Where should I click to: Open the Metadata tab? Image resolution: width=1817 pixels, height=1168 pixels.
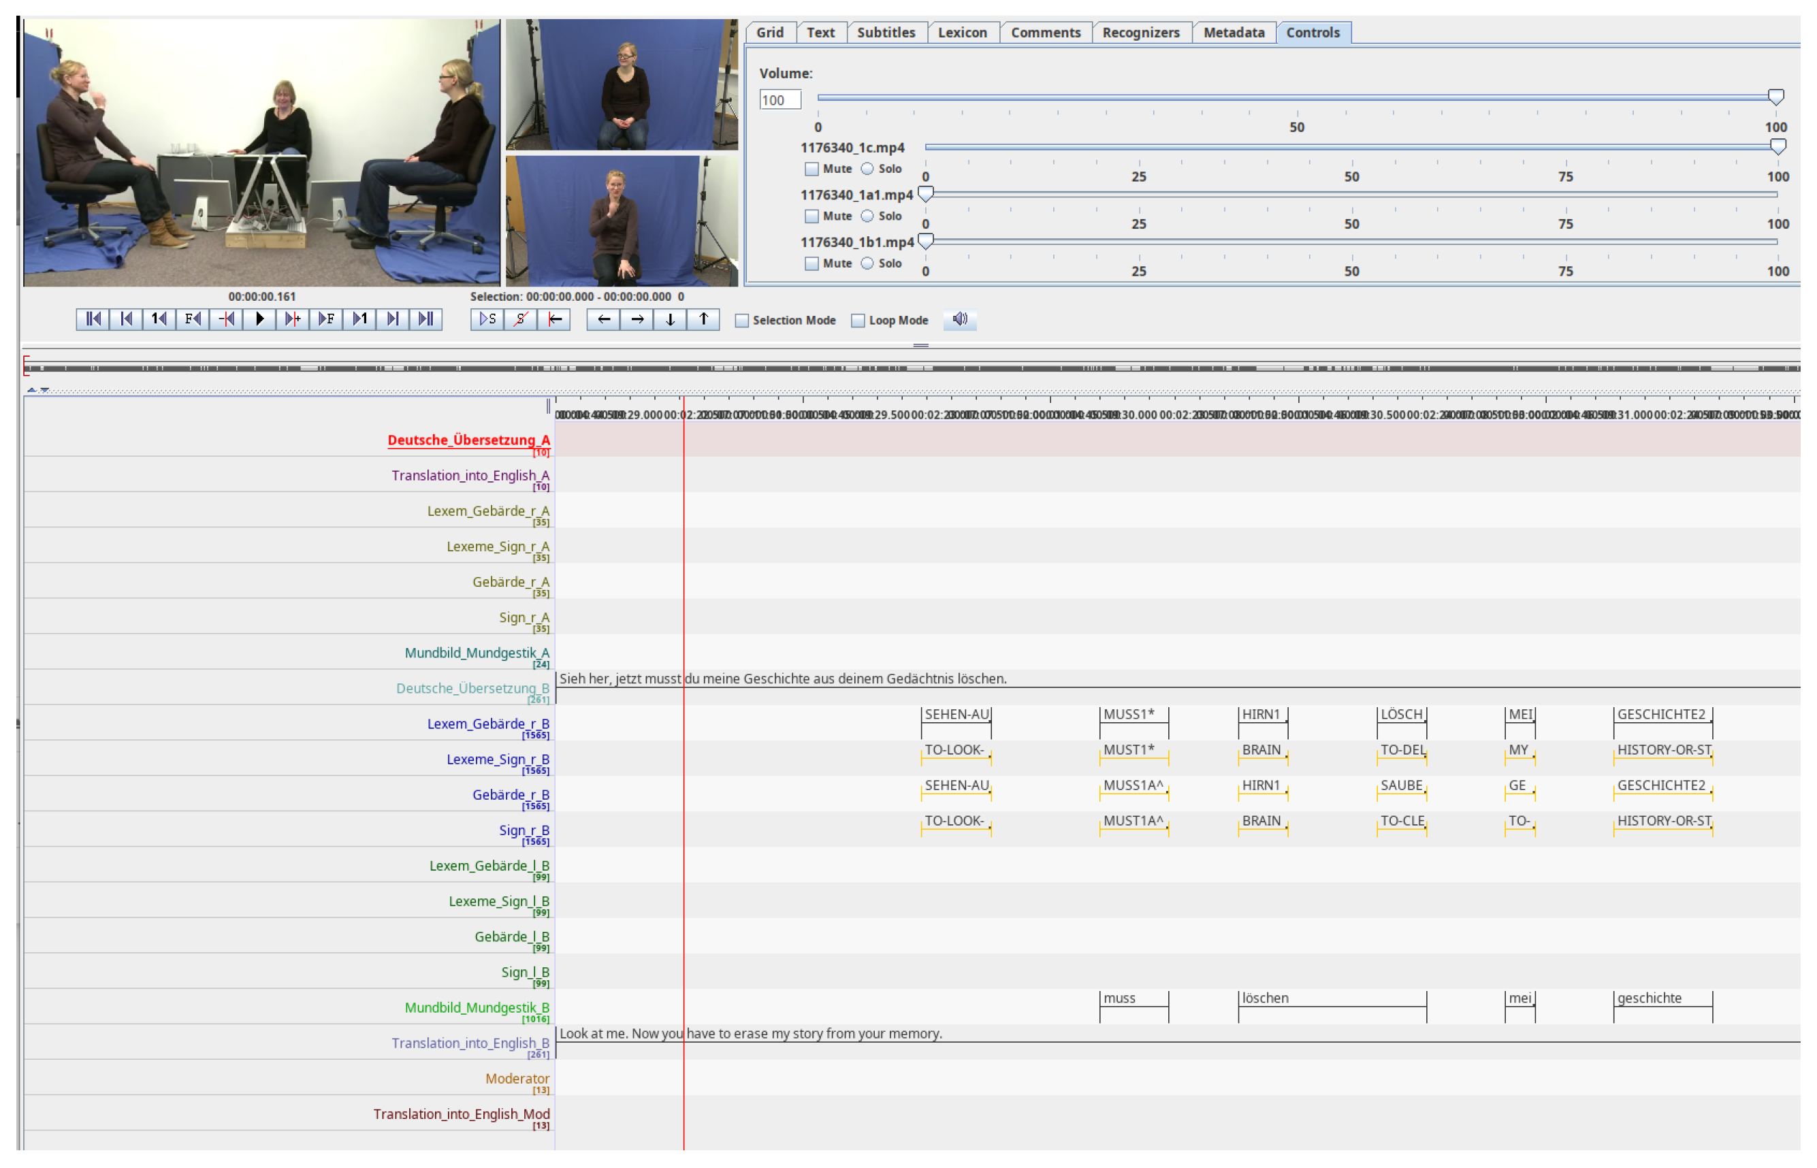1234,33
